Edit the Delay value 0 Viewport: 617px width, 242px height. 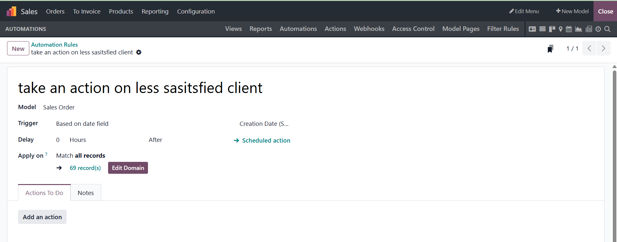58,140
